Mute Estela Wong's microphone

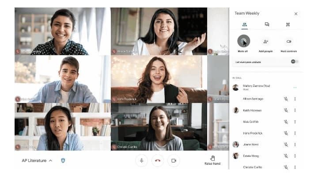(x=286, y=156)
